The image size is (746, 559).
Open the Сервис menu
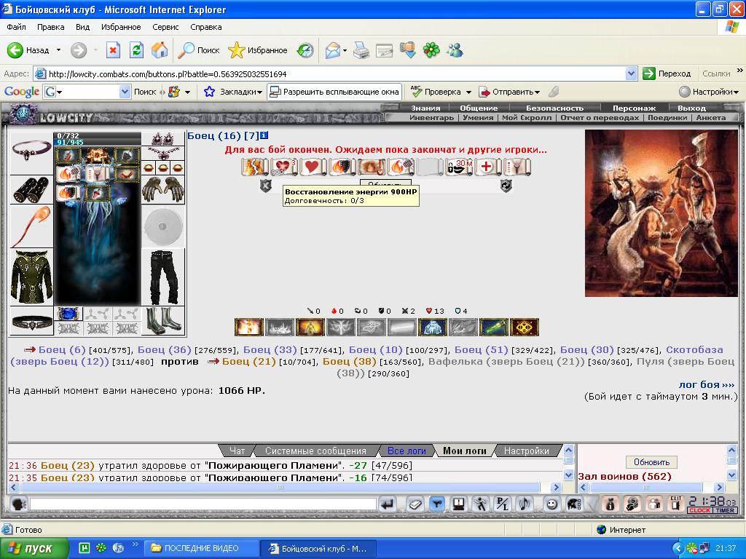(x=165, y=27)
